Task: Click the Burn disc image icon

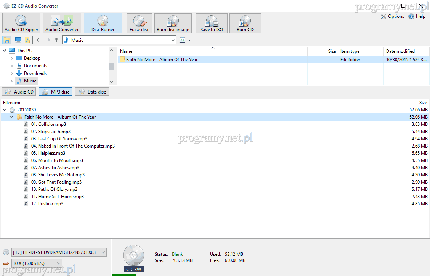Action: 173,23
